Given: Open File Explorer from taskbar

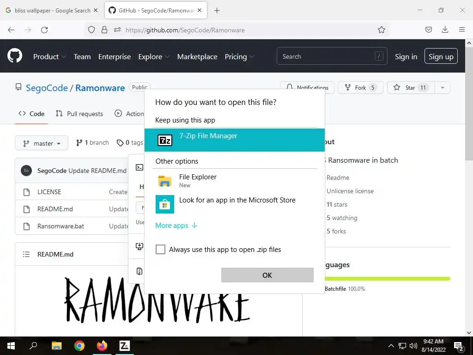Looking at the screenshot, I should click(x=56, y=346).
